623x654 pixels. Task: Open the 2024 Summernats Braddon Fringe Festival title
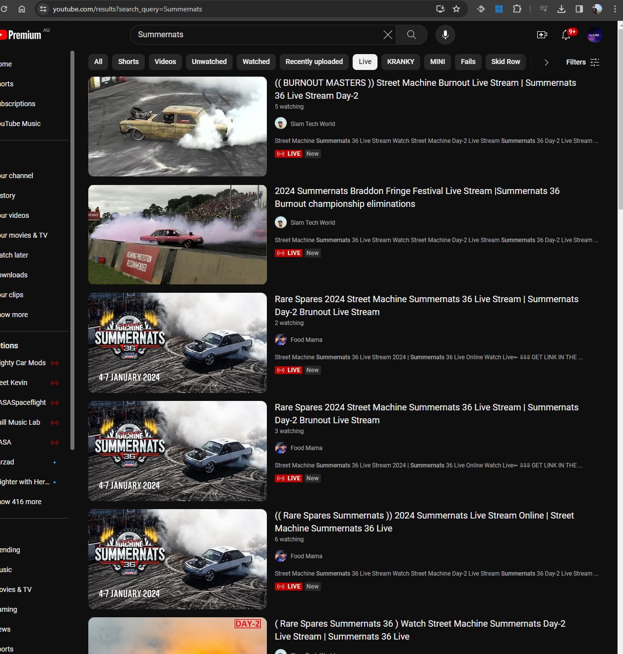pyautogui.click(x=417, y=197)
